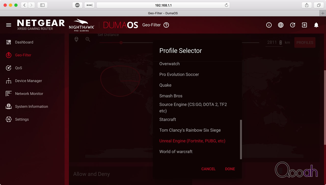The height and width of the screenshot is (185, 326).
Task: Click the Safari show tabs overview icon
Action: (x=319, y=5)
